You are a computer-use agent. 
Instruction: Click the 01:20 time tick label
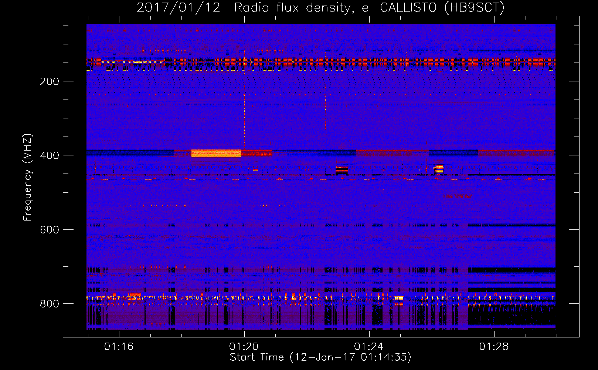click(244, 346)
